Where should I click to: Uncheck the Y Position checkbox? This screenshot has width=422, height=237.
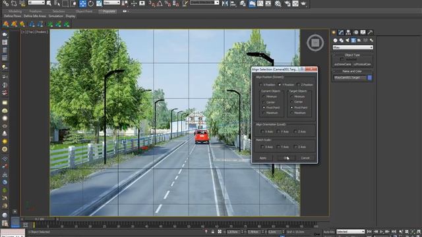click(x=280, y=85)
